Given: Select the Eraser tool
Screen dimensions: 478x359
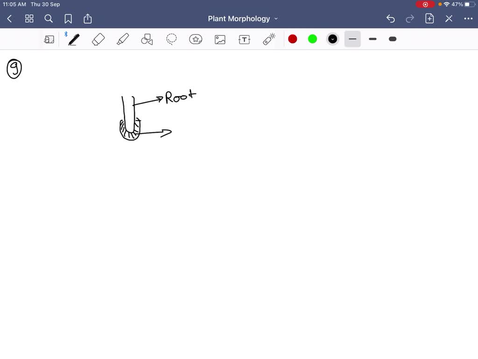Looking at the screenshot, I should coord(98,39).
